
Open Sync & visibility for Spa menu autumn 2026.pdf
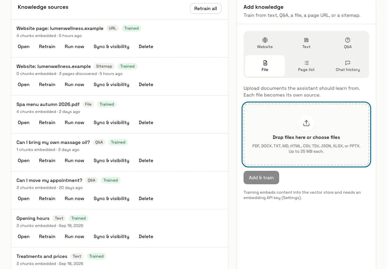(111, 122)
